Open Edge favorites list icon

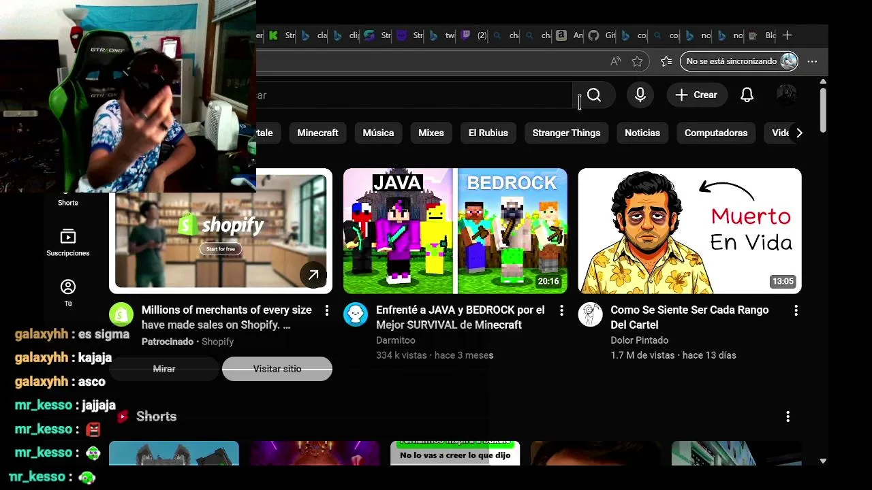point(666,61)
